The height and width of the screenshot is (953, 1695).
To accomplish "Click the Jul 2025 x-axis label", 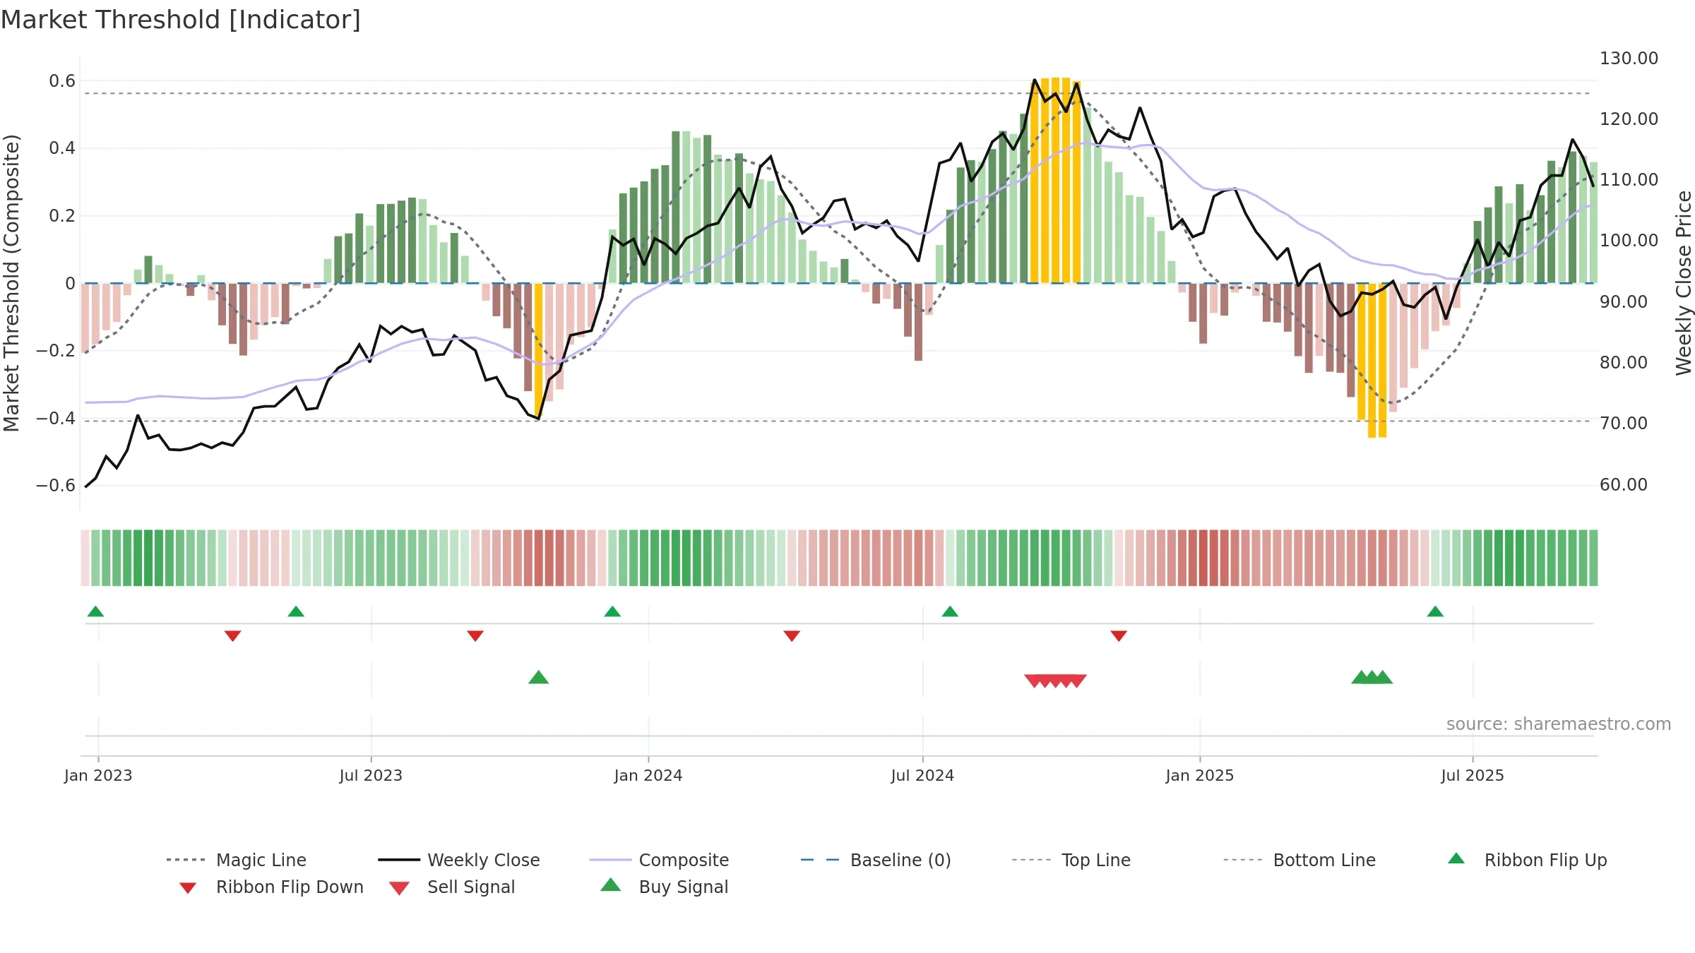I will coord(1473,776).
